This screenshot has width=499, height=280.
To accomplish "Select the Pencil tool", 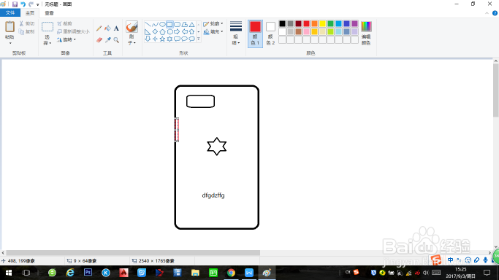I will [99, 28].
